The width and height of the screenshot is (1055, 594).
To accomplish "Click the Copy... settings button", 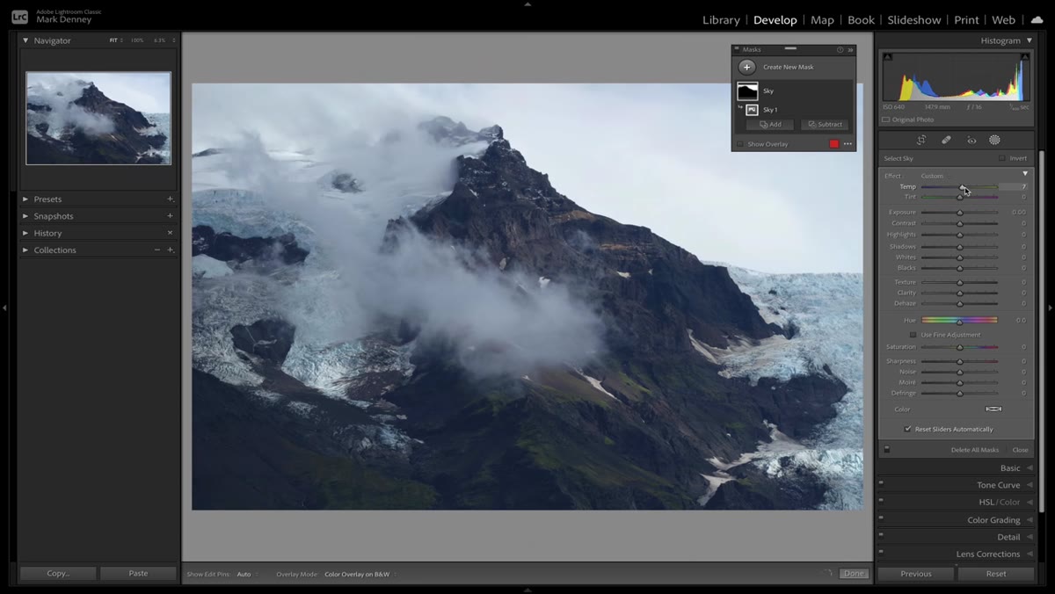I will 58,573.
